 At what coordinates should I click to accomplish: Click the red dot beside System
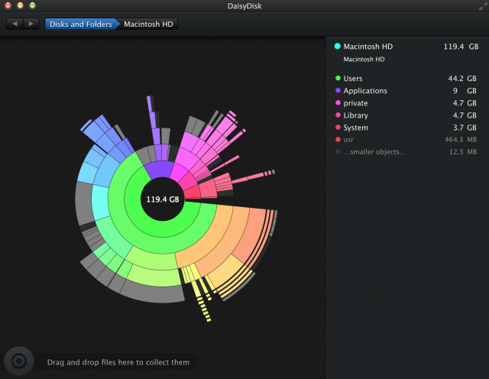pos(338,128)
